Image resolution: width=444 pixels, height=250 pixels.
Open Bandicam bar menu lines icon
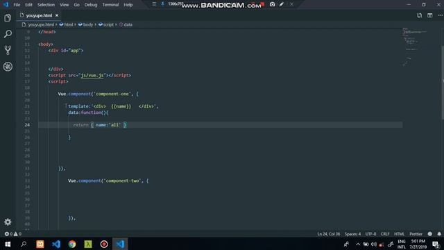point(154,4)
